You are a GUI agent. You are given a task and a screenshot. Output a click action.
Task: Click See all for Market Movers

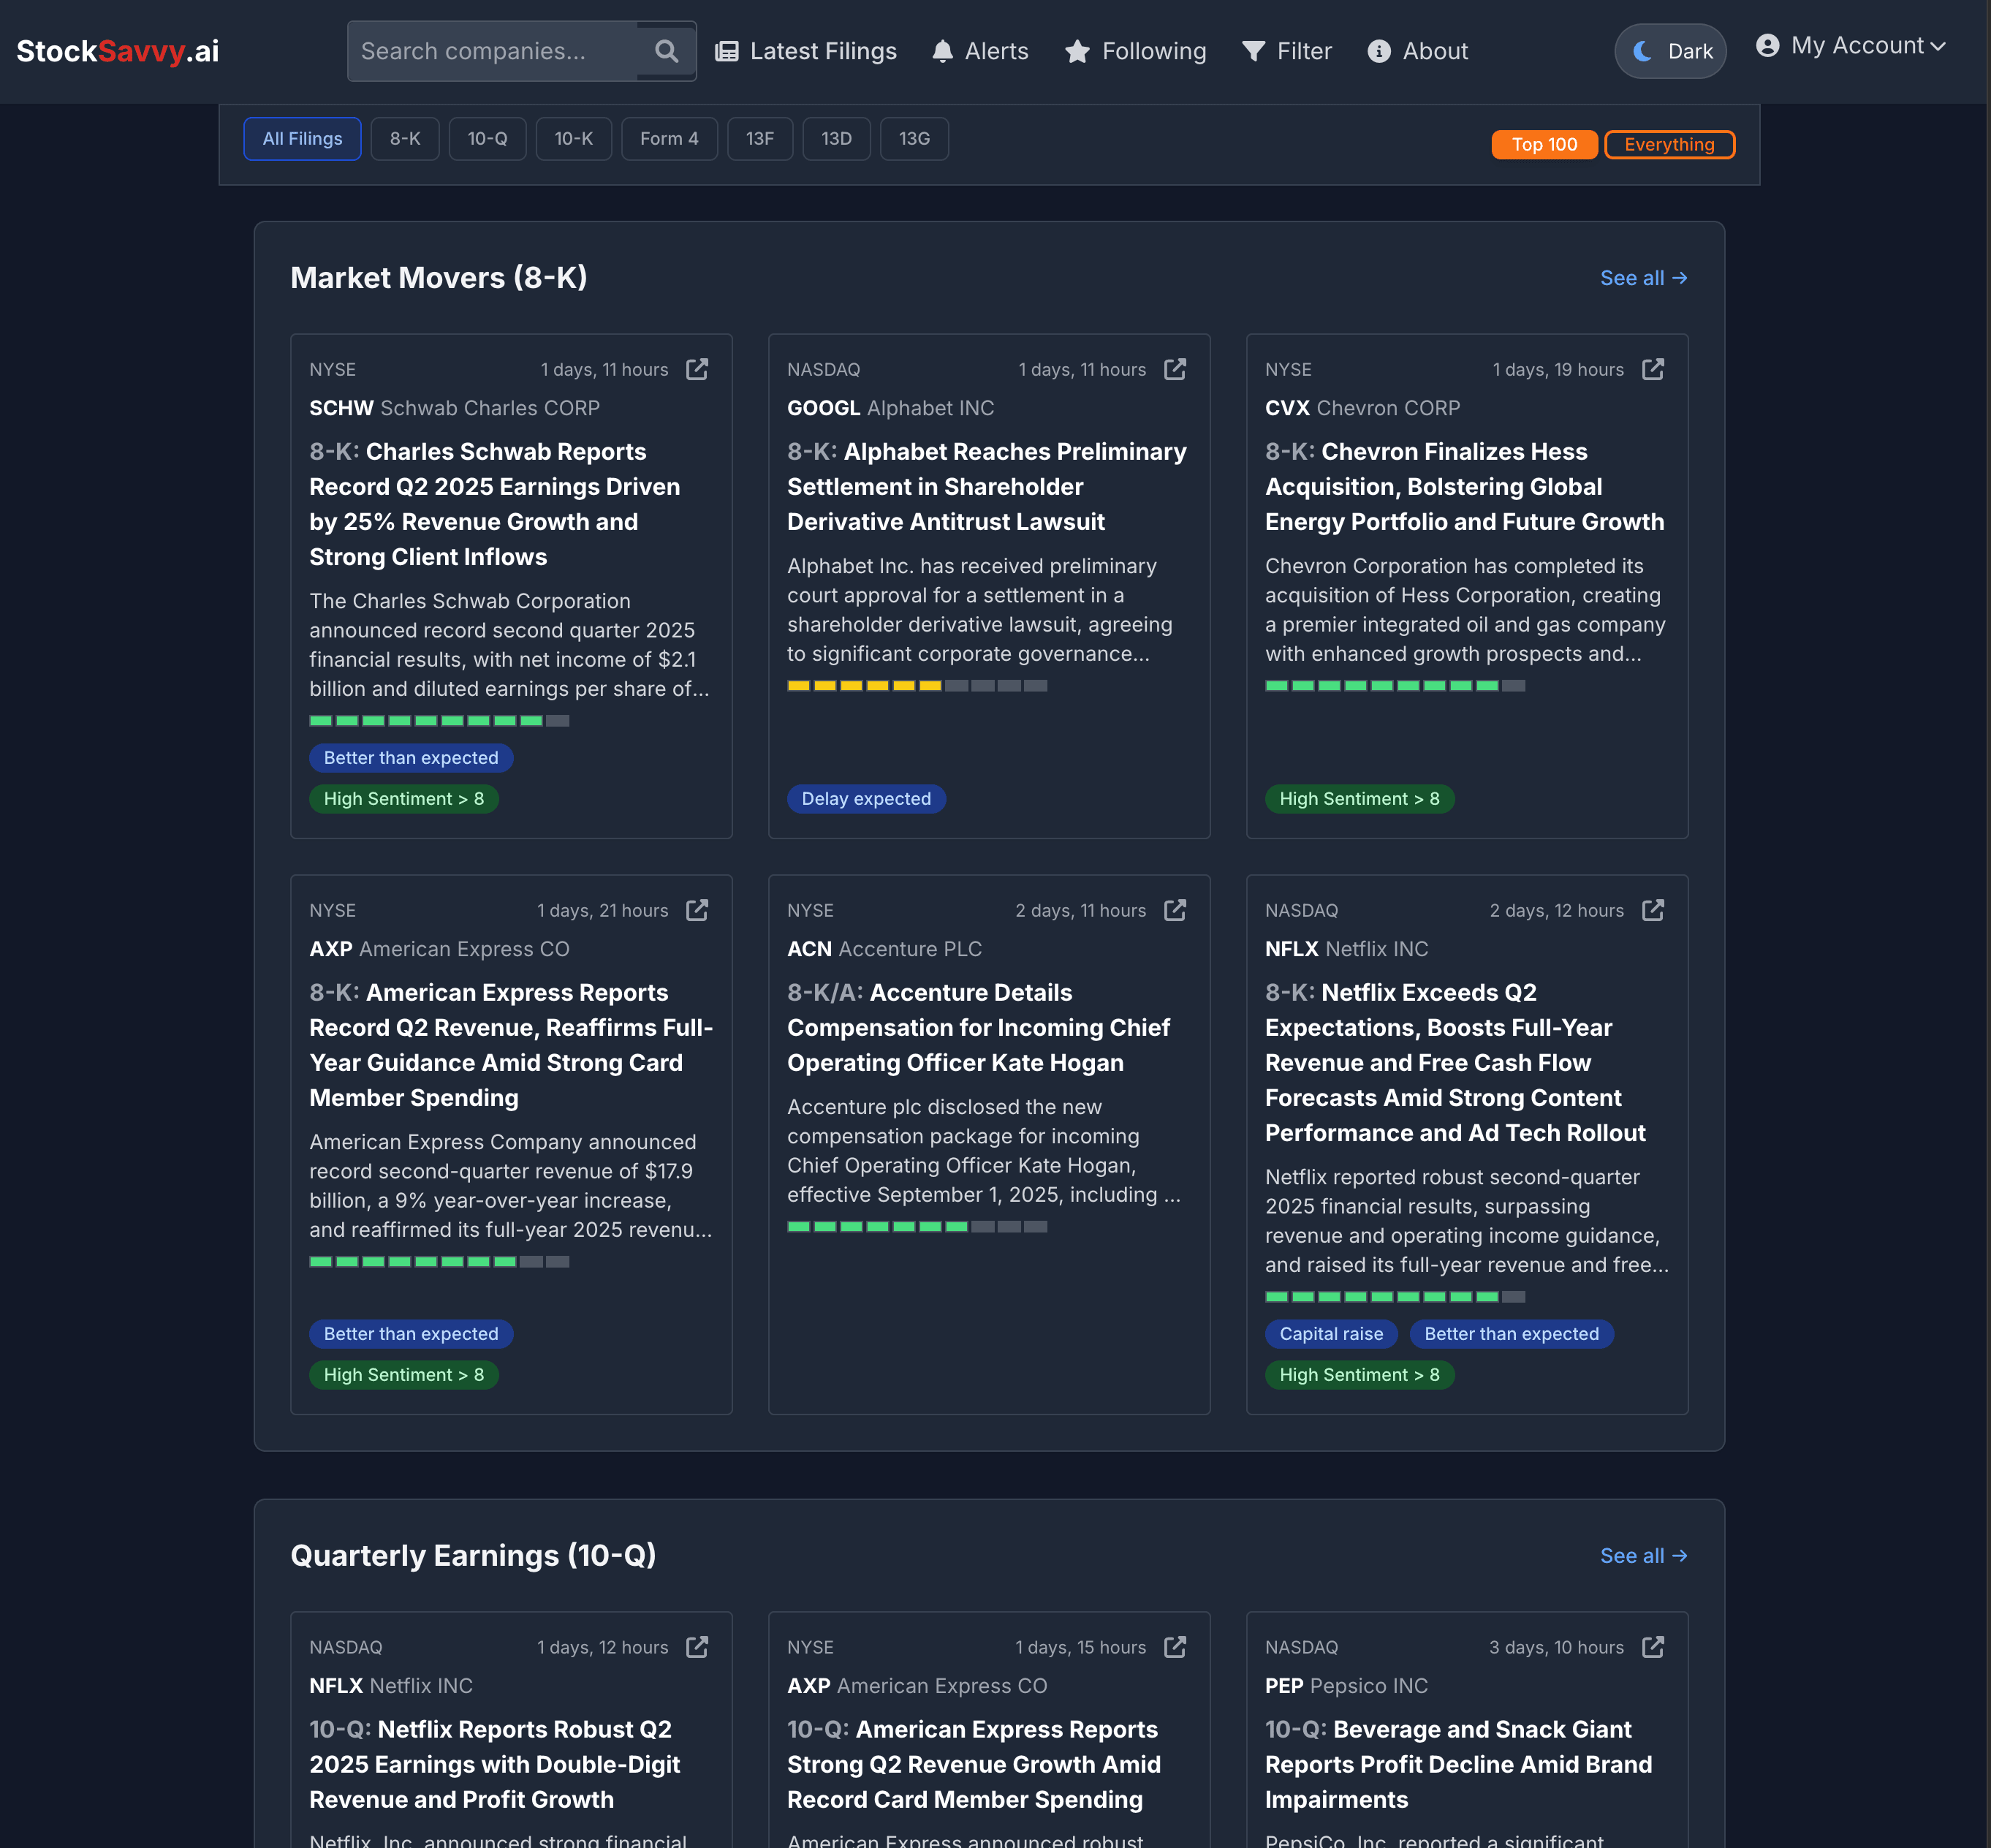(1643, 278)
